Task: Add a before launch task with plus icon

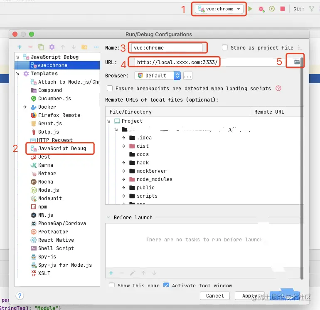Action: 111,273
